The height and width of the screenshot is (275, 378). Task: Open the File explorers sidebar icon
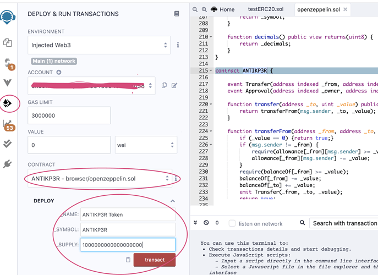(8, 42)
